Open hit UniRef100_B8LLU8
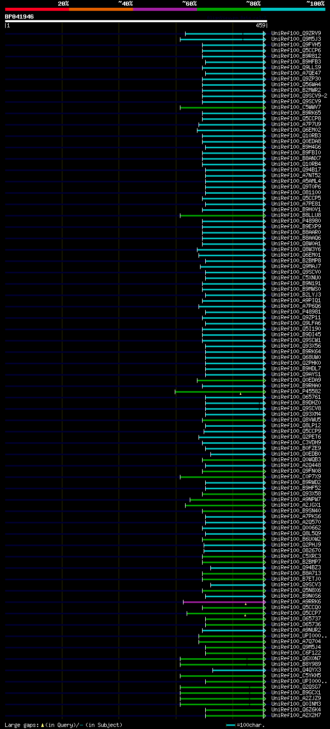Image resolution: width=330 pixels, height=729 pixels. (296, 215)
